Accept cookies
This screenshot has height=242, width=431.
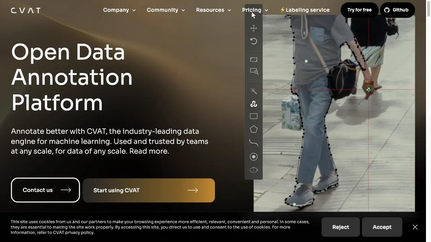382,227
